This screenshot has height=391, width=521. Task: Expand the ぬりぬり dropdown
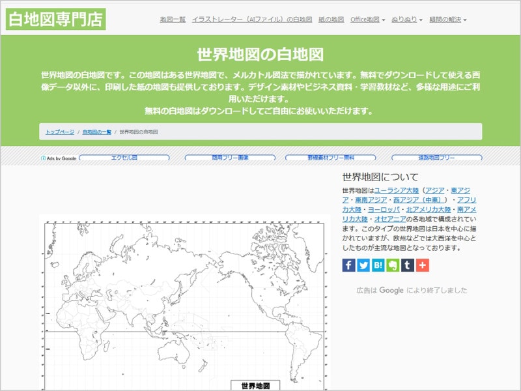coord(404,19)
